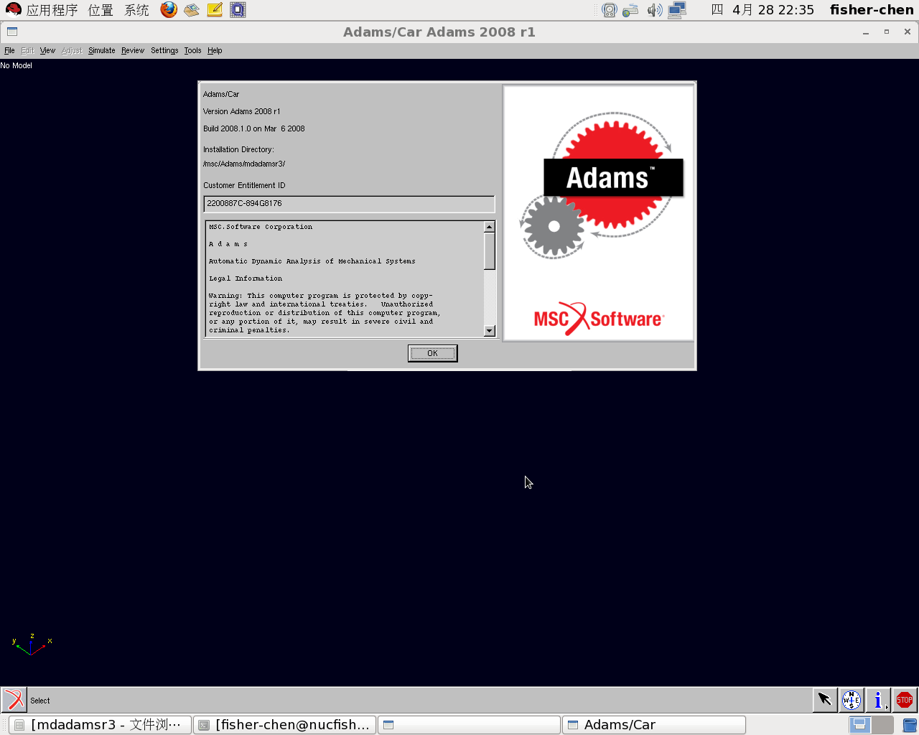Screen dimensions: 919x735
Task: Click the keyboard input method tray icon
Action: (x=630, y=10)
